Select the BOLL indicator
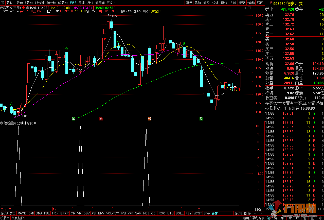Image resolution: width=324 pixels, height=220 pixels. [x=179, y=213]
